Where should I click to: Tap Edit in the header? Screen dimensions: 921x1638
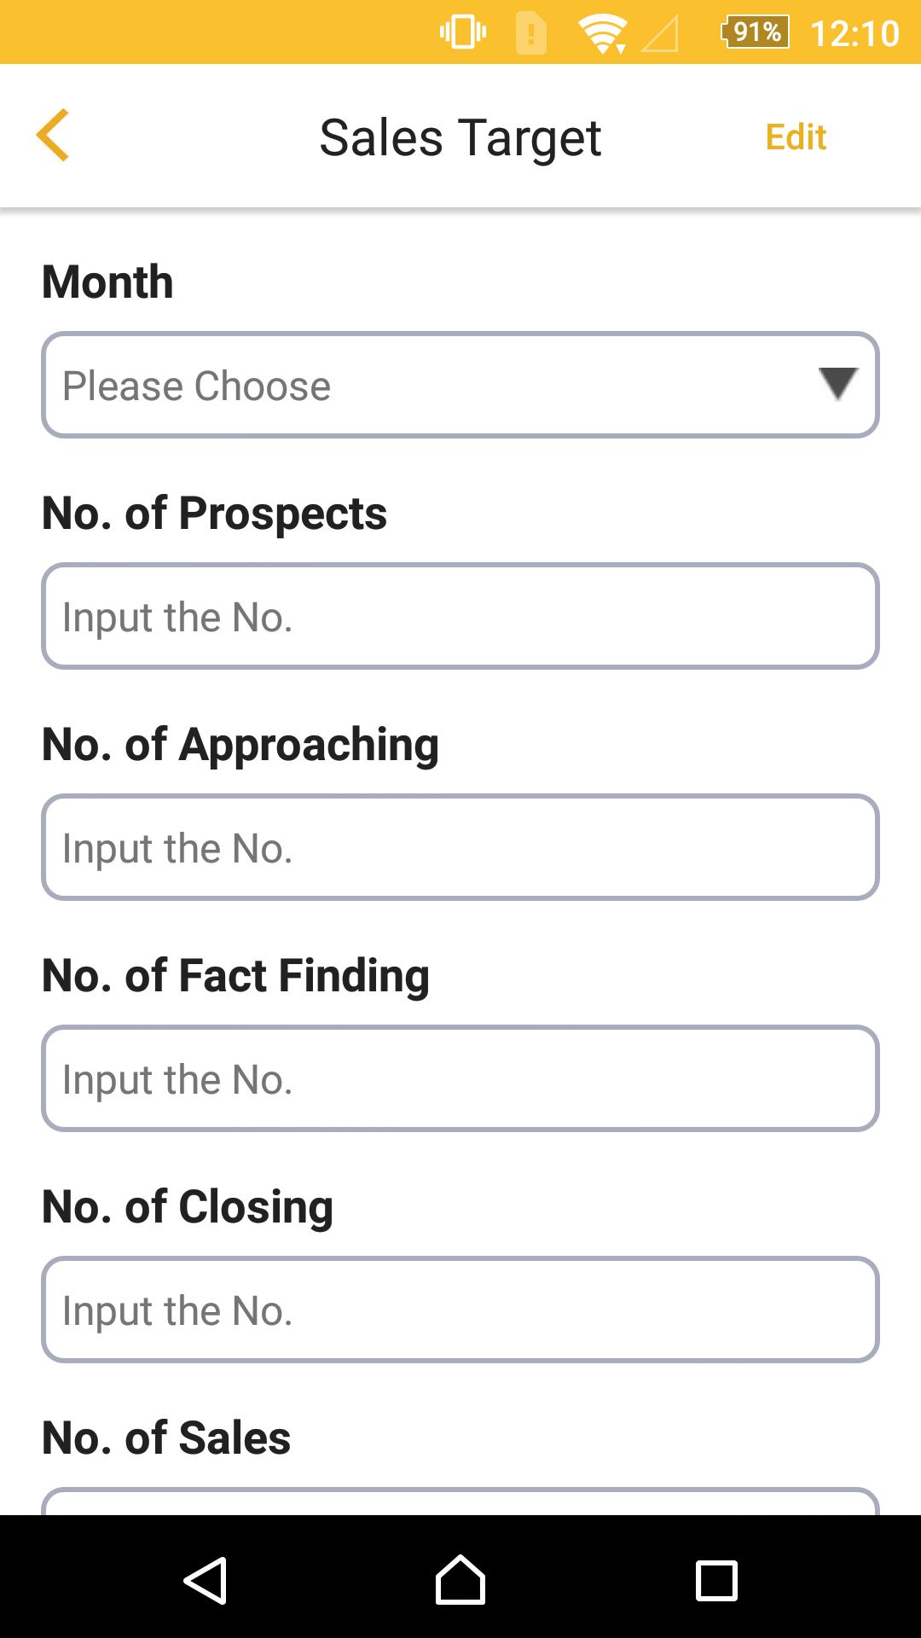coord(796,136)
